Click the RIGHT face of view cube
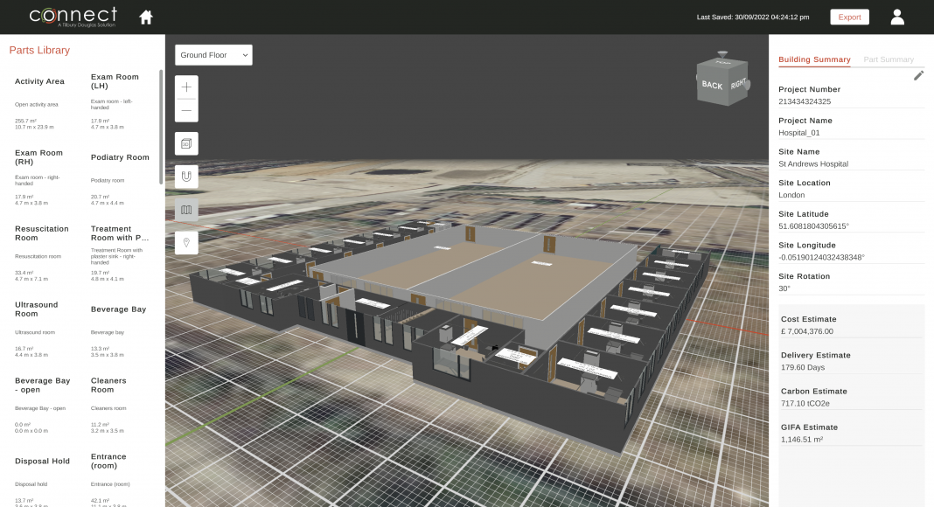The width and height of the screenshot is (934, 507). click(x=739, y=84)
